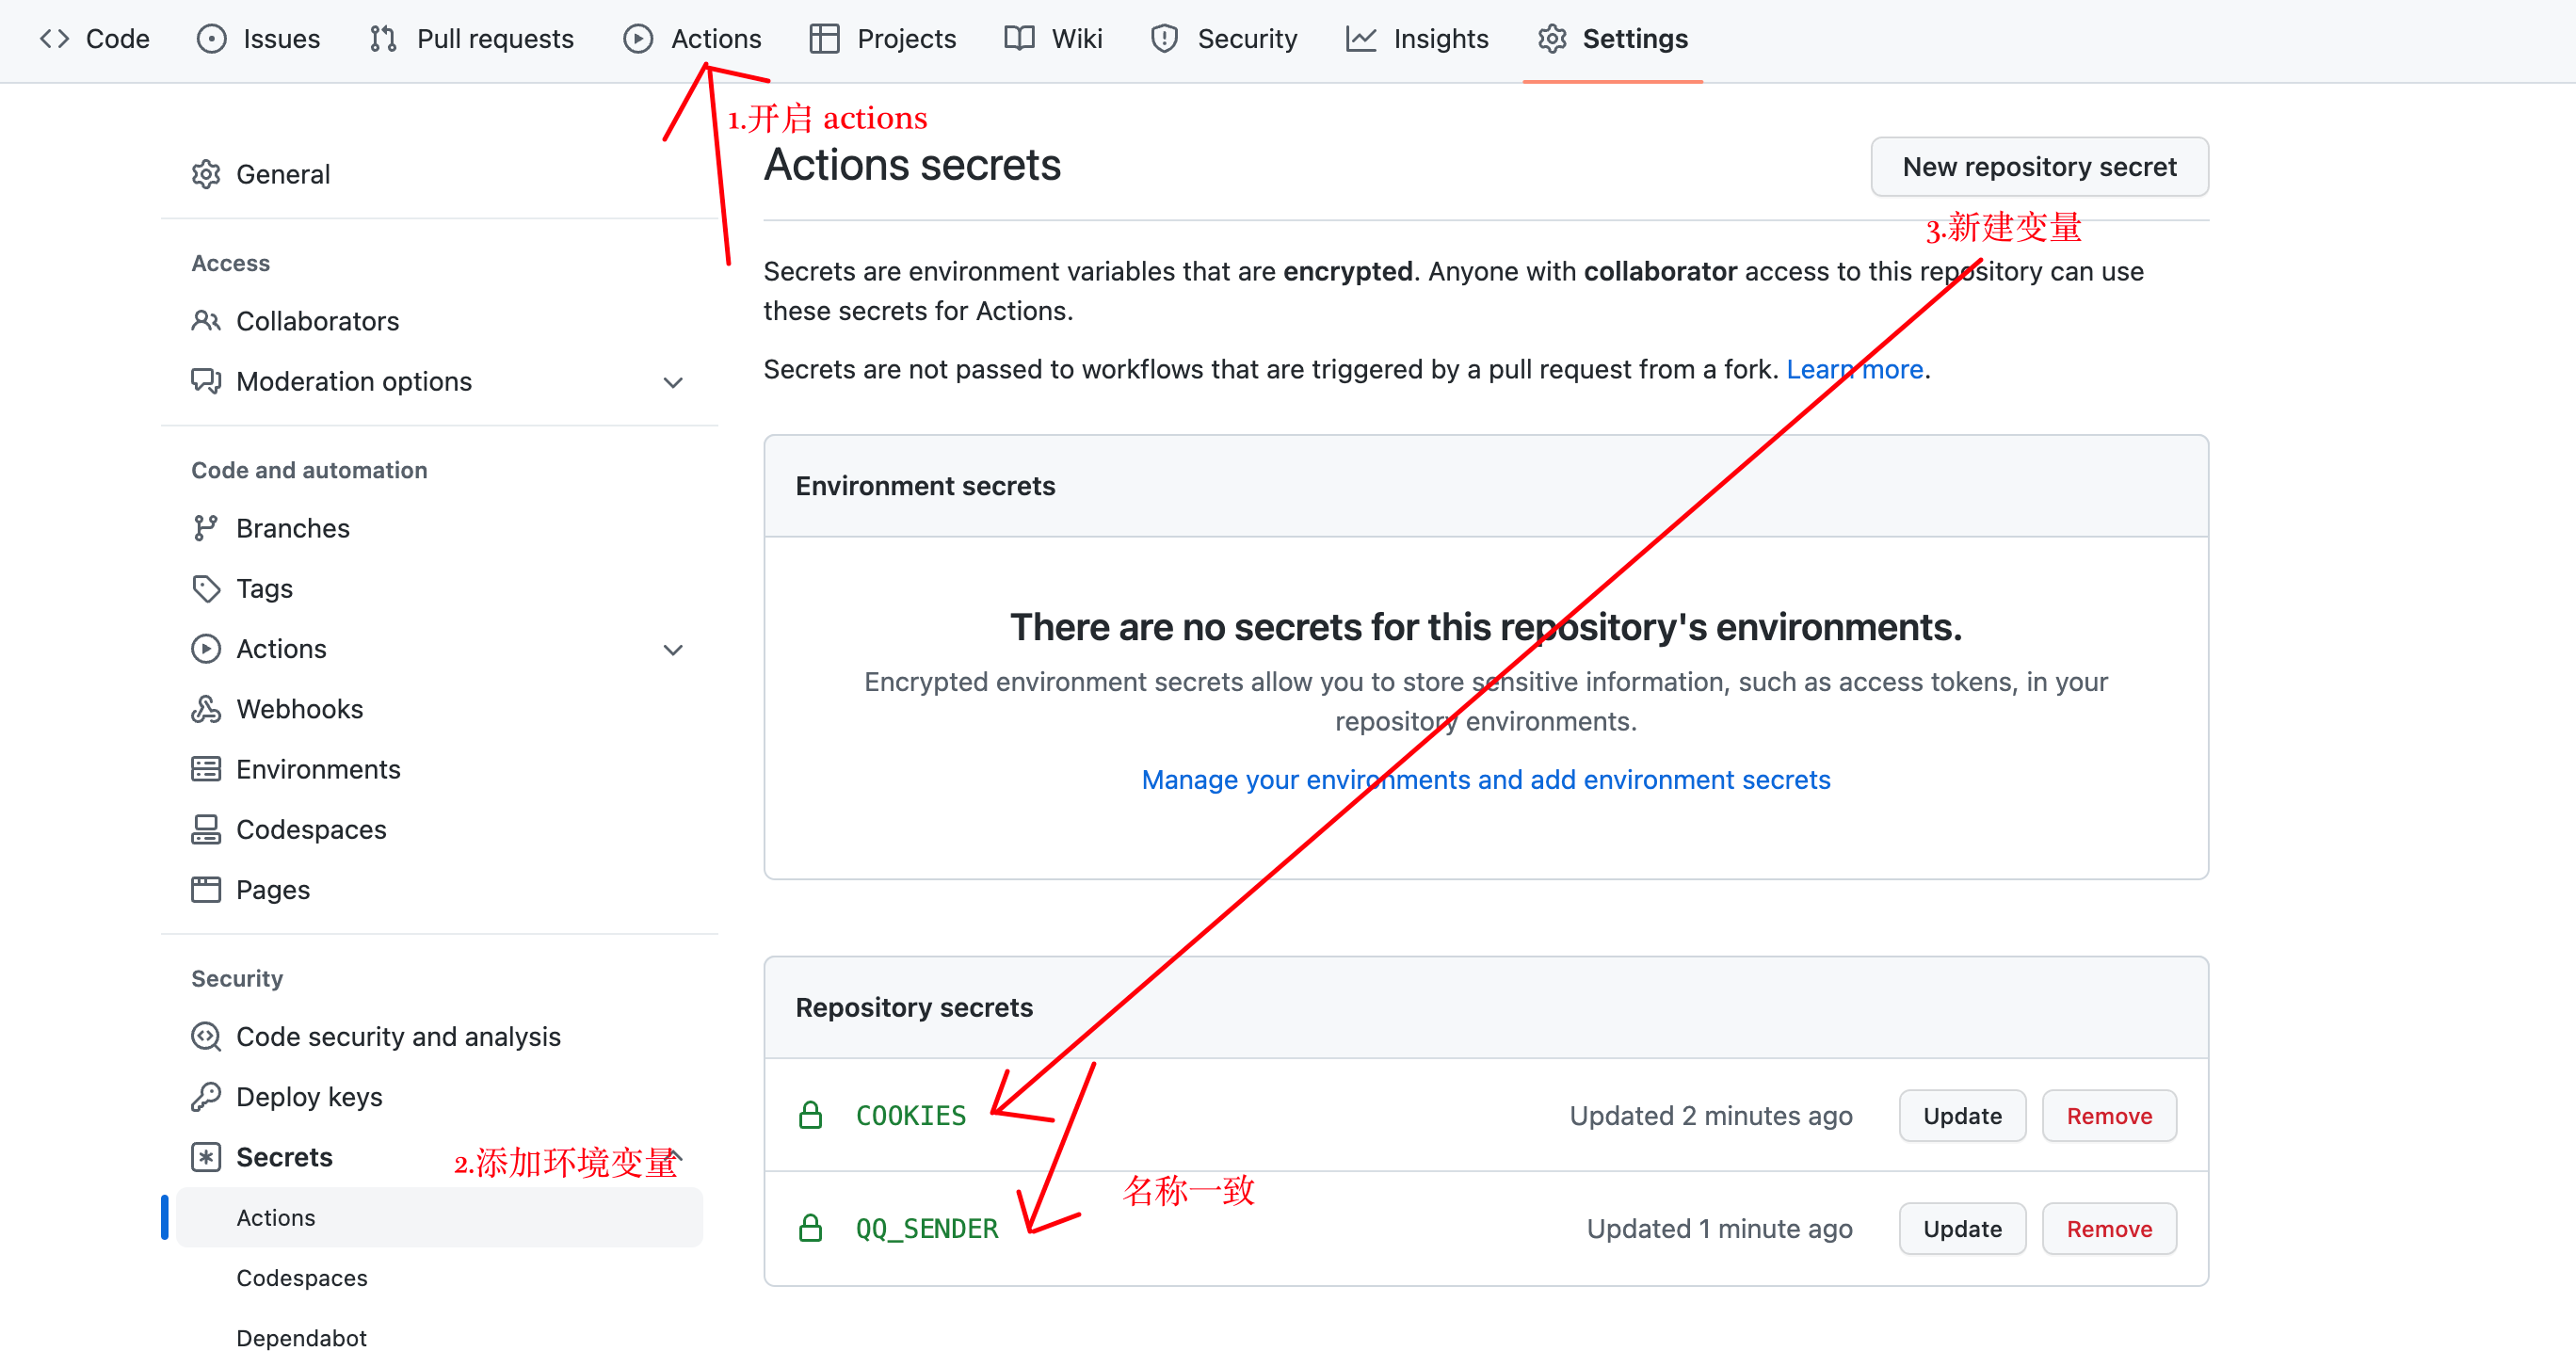Viewport: 2576px width, 1367px height.
Task: Open Insights via the graph icon
Action: point(1361,38)
